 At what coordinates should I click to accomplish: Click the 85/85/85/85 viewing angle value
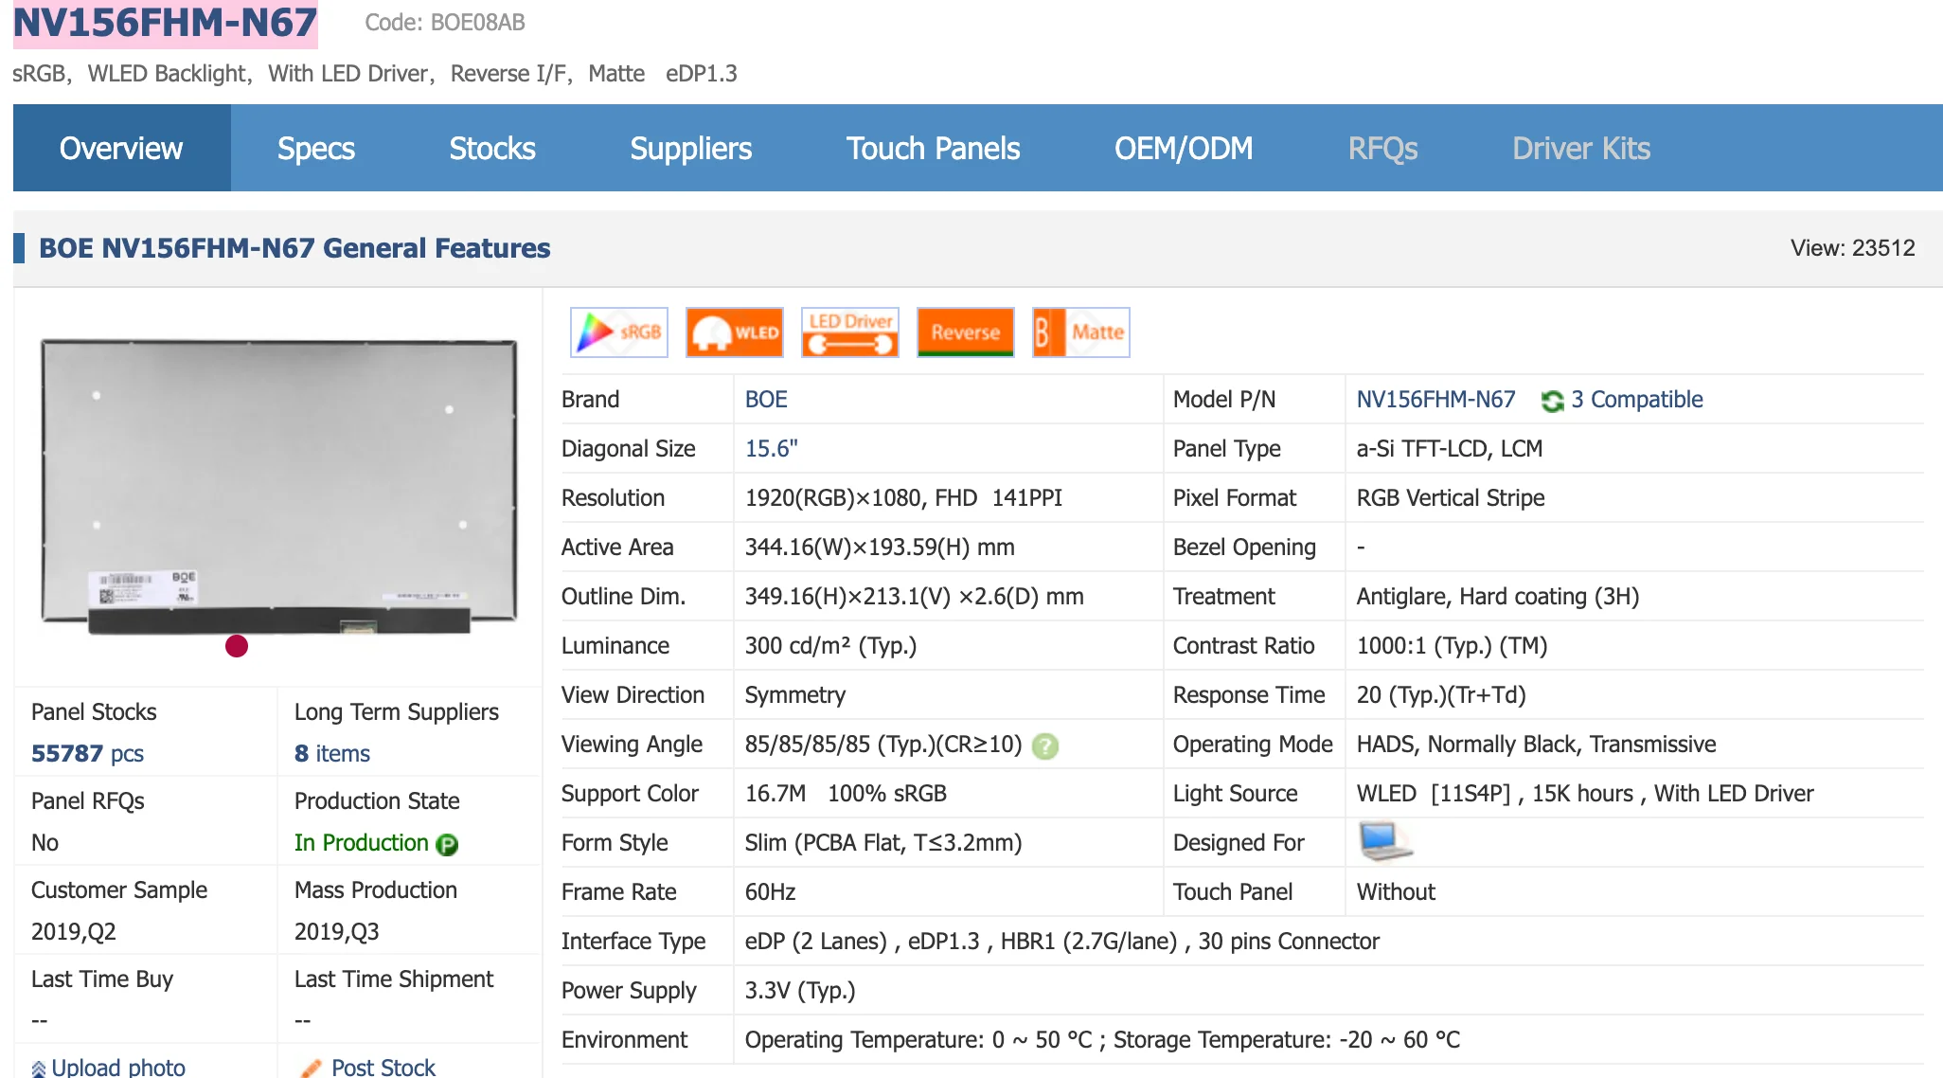[x=883, y=745]
